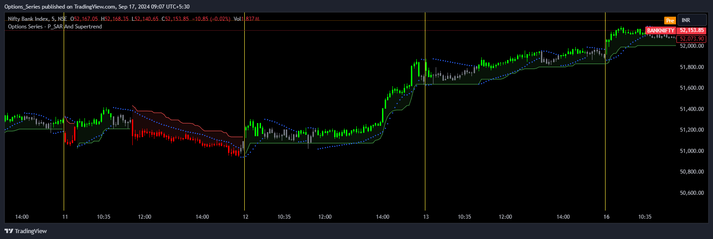
Task: Click the 52,073.90 outlined price label
Action: coord(692,39)
